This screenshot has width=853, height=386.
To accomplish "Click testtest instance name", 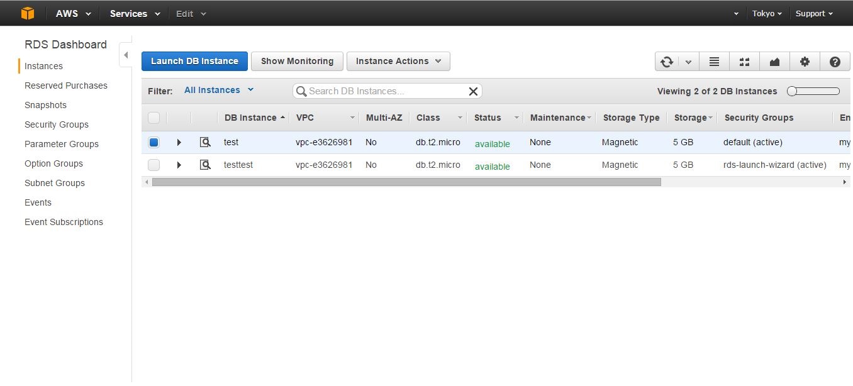I will click(x=238, y=165).
